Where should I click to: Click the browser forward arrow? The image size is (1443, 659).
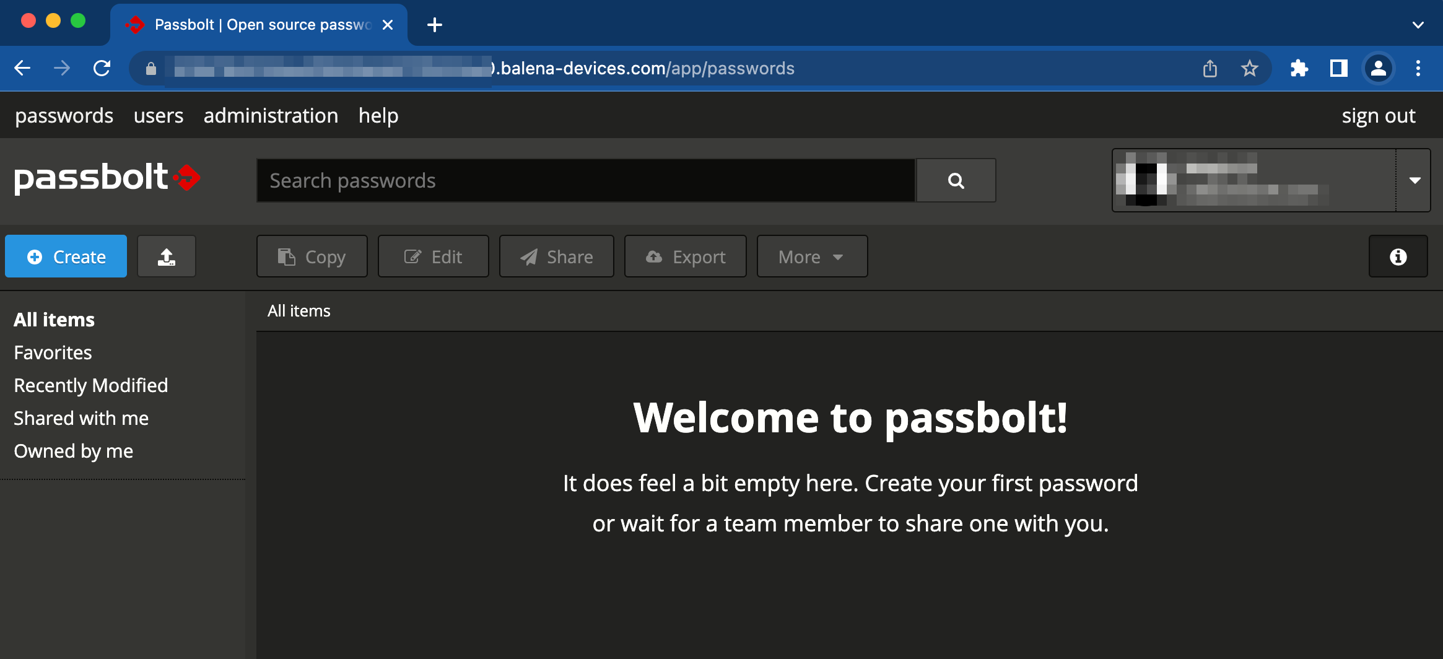click(x=62, y=68)
